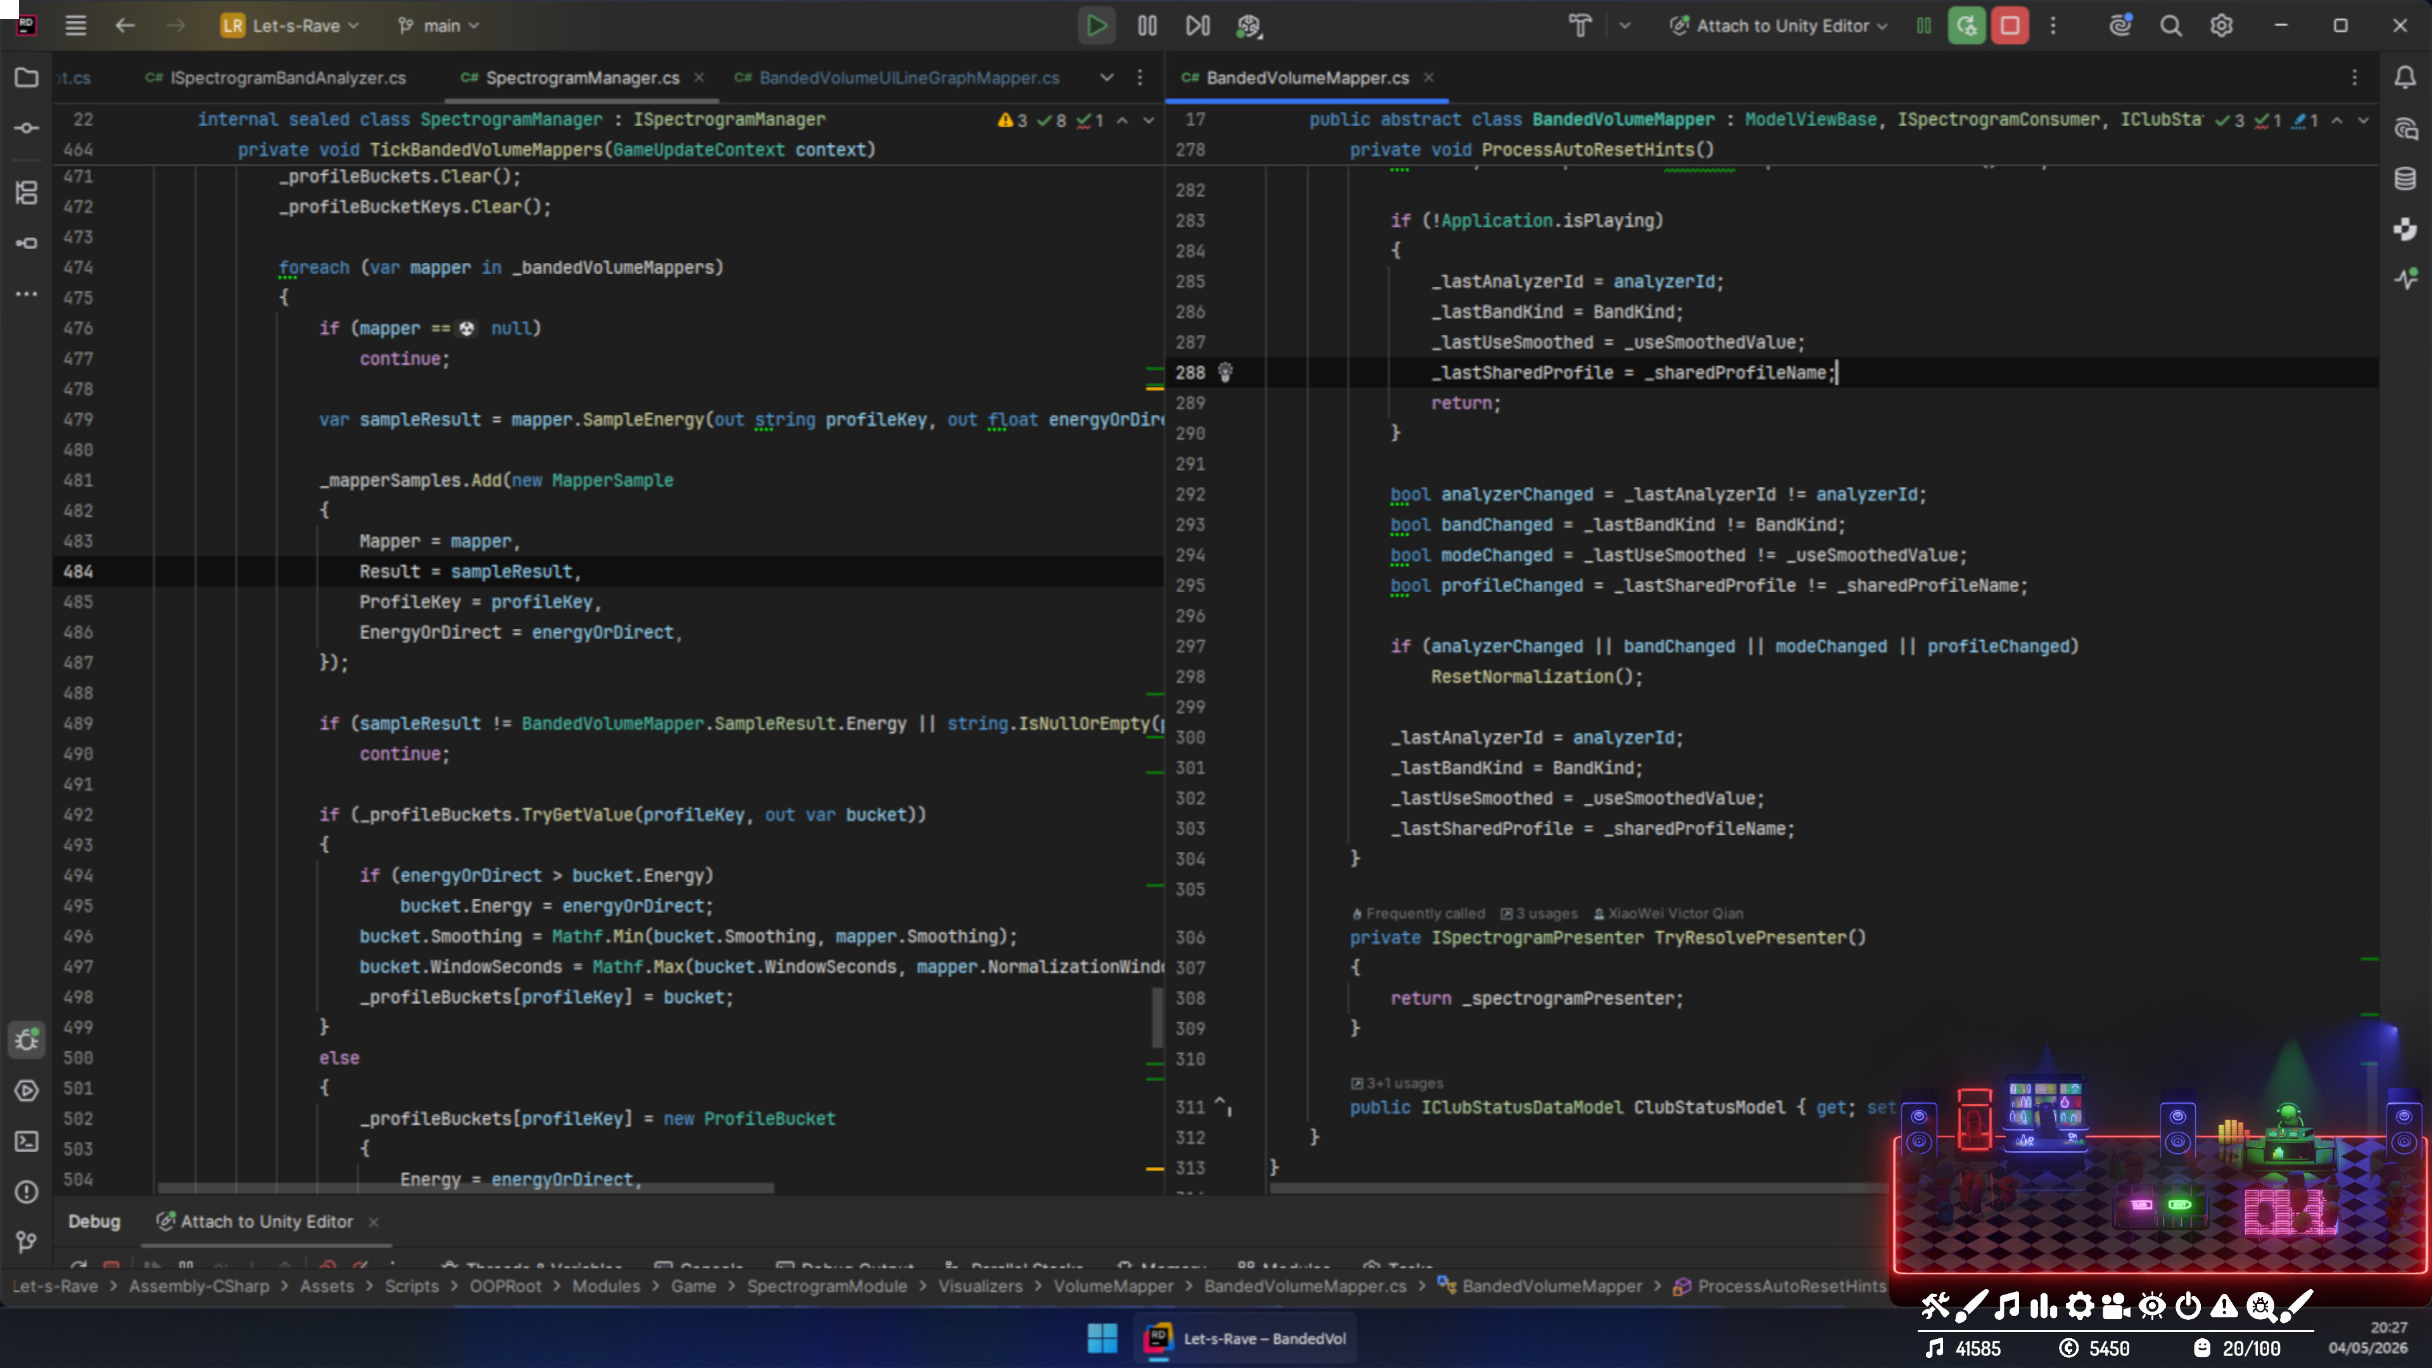Go to previous highlighted issue in SpectrogramManager
Image resolution: width=2432 pixels, height=1368 pixels.
[1122, 120]
